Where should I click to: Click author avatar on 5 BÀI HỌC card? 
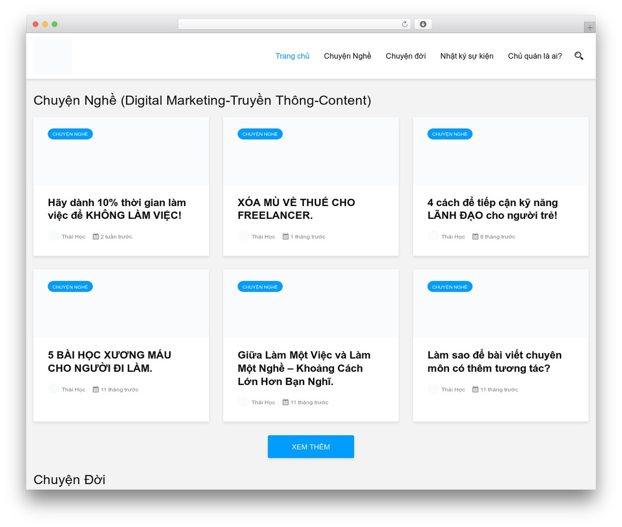click(53, 389)
